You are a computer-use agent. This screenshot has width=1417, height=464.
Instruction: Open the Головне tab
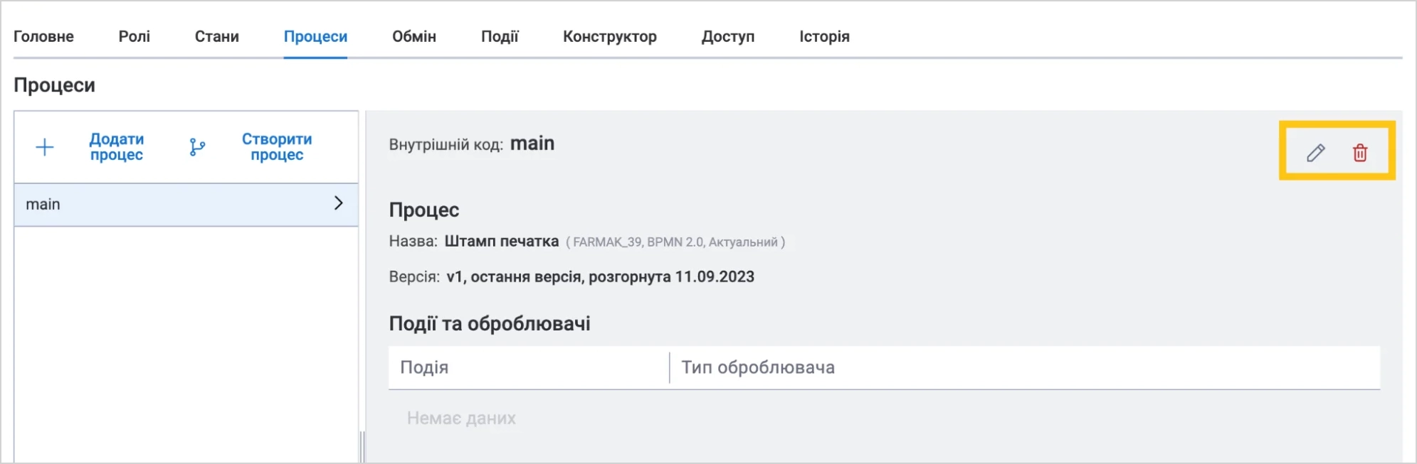click(x=43, y=36)
